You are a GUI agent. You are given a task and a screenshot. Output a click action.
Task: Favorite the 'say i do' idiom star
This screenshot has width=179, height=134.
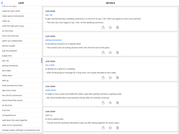tap(110, 28)
